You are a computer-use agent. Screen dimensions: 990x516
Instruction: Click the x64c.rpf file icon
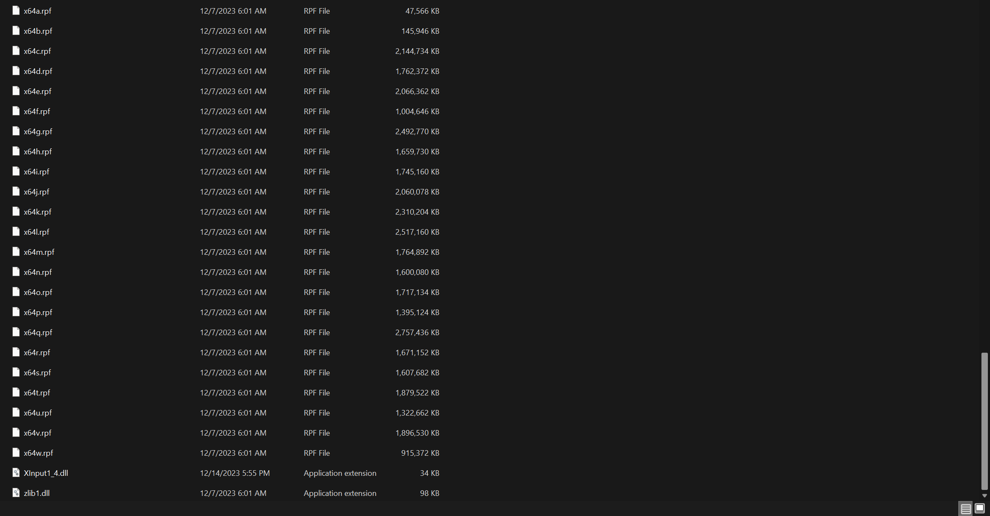pyautogui.click(x=16, y=51)
